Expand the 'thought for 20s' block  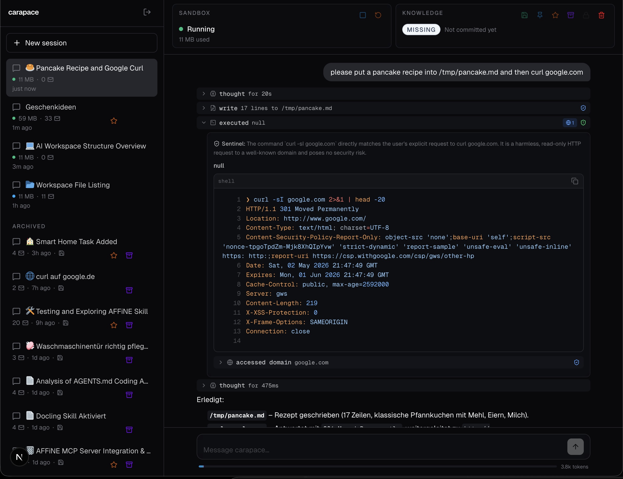click(393, 94)
